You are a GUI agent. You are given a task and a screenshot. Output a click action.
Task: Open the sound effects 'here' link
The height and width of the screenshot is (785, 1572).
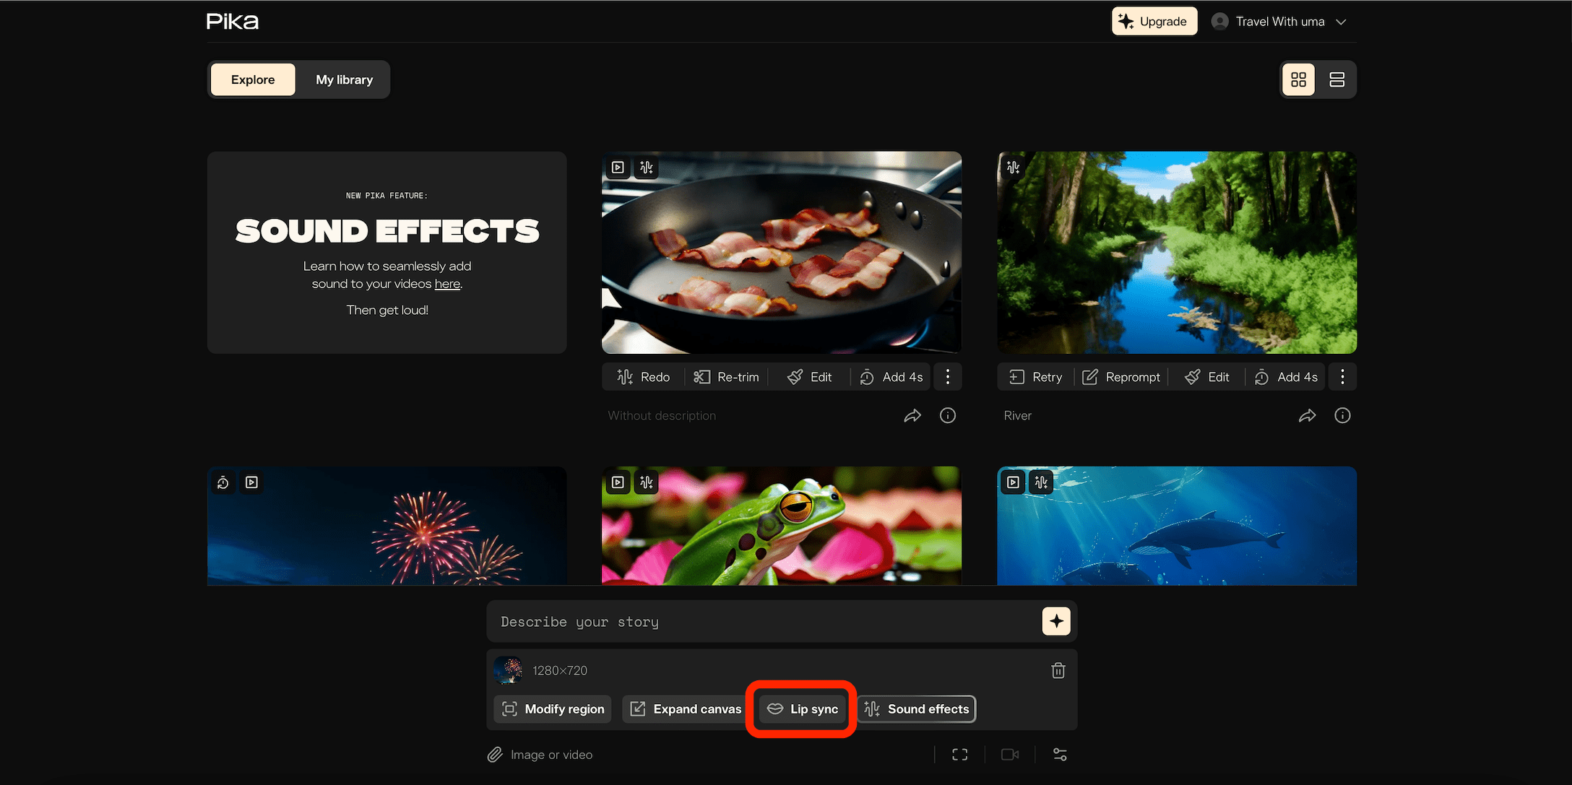(446, 284)
